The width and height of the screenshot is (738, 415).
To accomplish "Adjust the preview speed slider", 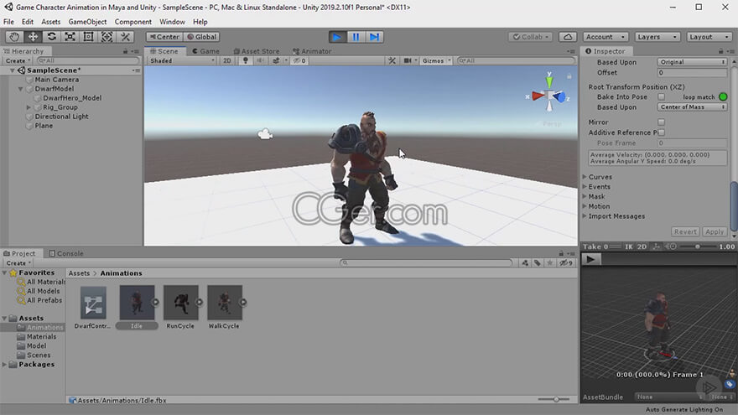I will point(698,246).
